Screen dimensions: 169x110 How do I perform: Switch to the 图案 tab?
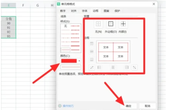106,11
